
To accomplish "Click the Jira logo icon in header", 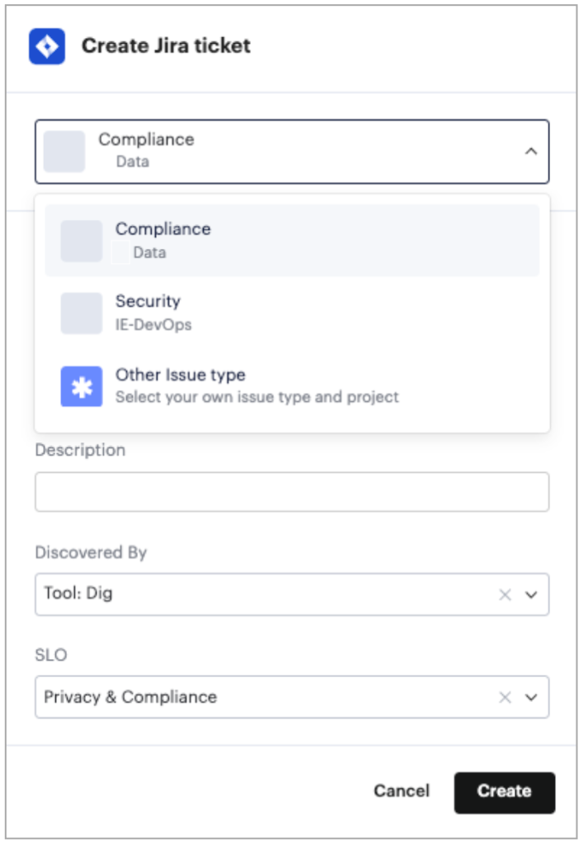I will pos(47,46).
